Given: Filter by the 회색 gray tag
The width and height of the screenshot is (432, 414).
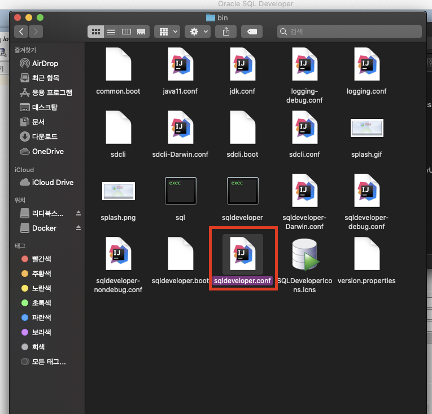Looking at the screenshot, I should [x=33, y=347].
